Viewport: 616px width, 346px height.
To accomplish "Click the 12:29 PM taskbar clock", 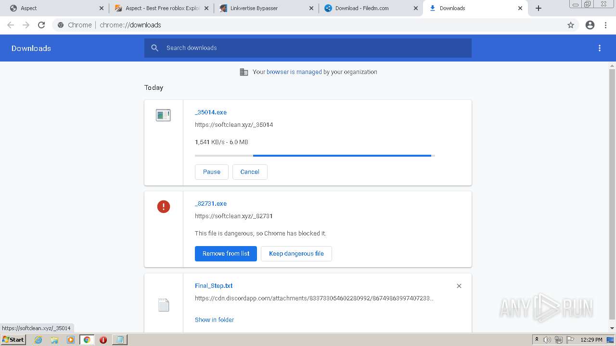I will pyautogui.click(x=591, y=340).
